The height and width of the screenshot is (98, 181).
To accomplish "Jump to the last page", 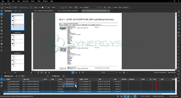I will pos(120,73).
